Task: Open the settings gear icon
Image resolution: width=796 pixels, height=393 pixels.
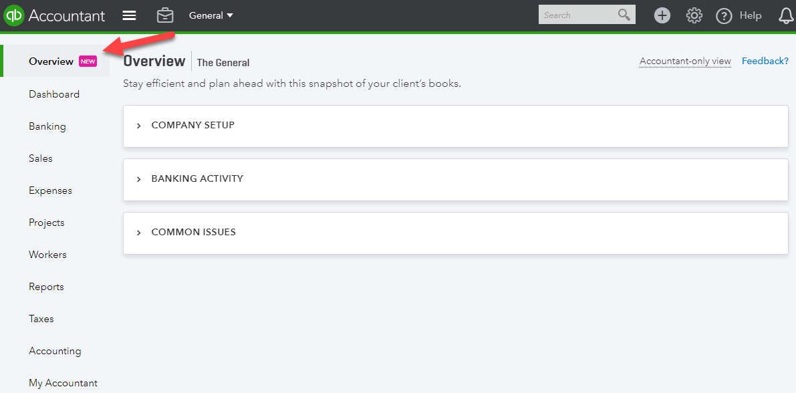Action: [694, 16]
